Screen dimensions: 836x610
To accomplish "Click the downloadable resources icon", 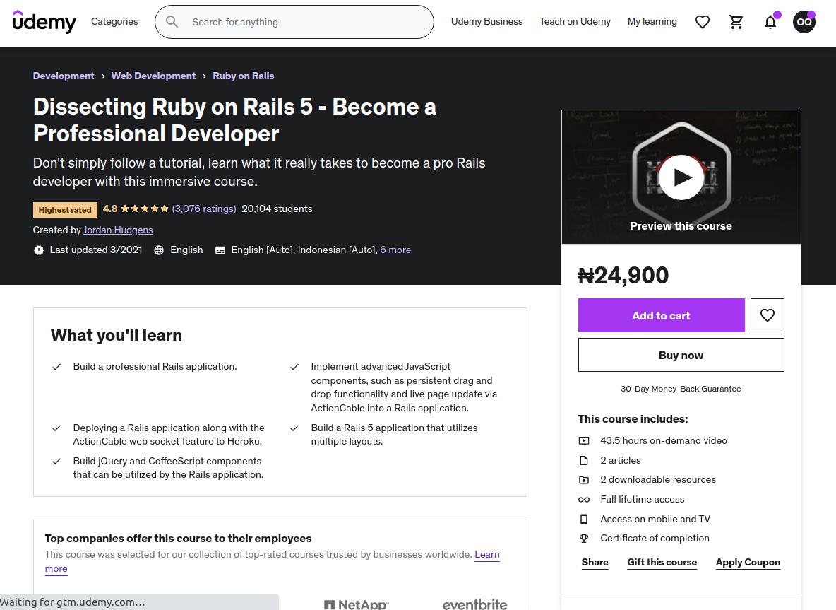I will (x=584, y=480).
